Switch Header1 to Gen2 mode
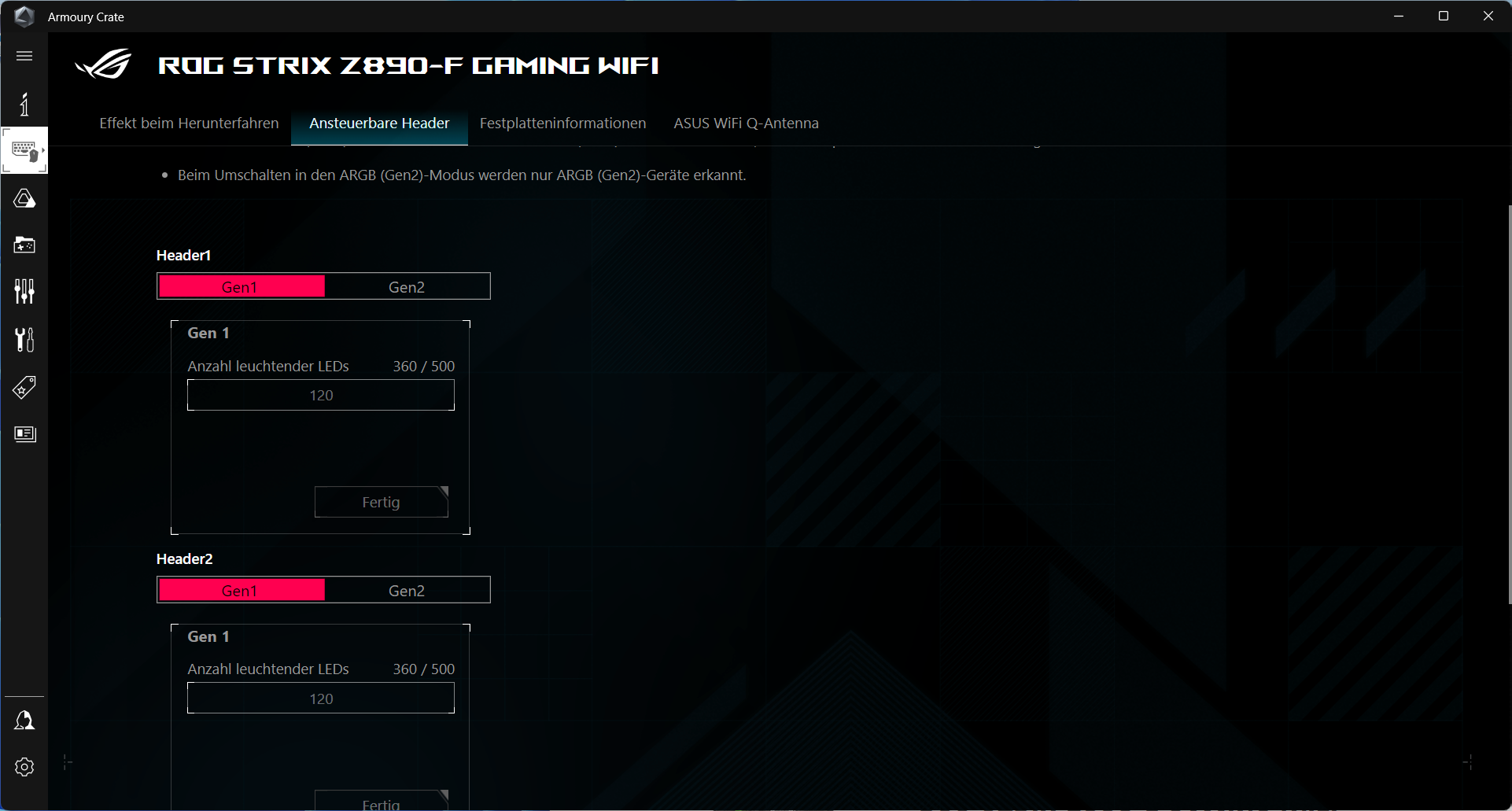This screenshot has height=811, width=1512. coord(407,286)
